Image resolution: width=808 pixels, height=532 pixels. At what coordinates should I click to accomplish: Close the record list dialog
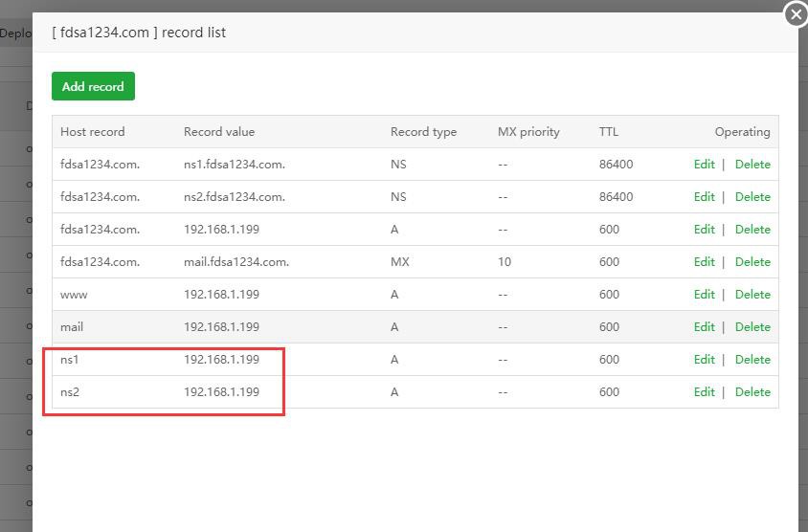796,14
